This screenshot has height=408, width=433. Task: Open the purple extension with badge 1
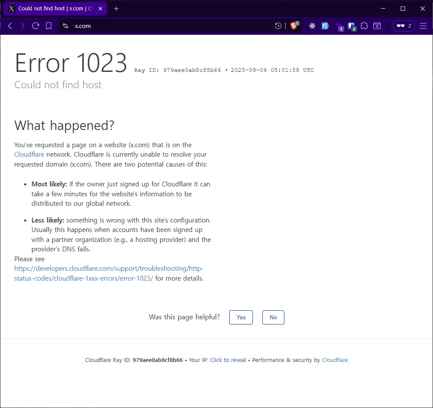point(339,27)
